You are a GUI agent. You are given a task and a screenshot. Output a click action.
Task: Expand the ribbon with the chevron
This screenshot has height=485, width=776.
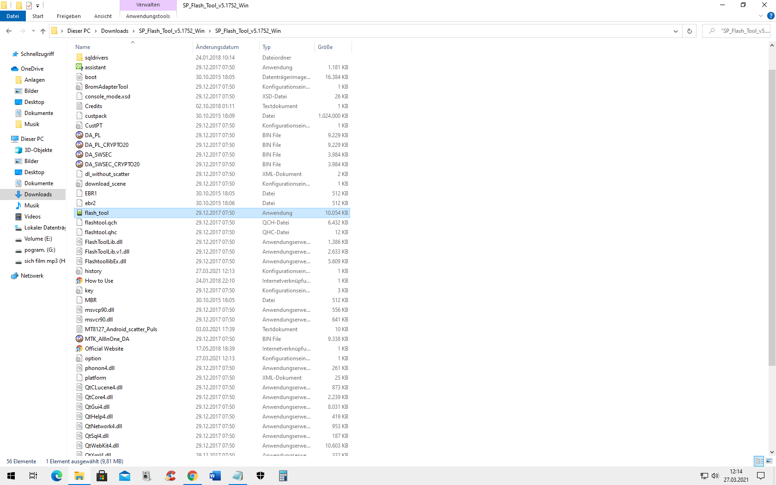(x=761, y=16)
